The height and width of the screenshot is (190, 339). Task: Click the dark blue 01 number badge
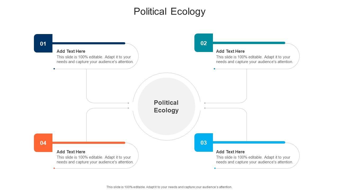coord(43,44)
